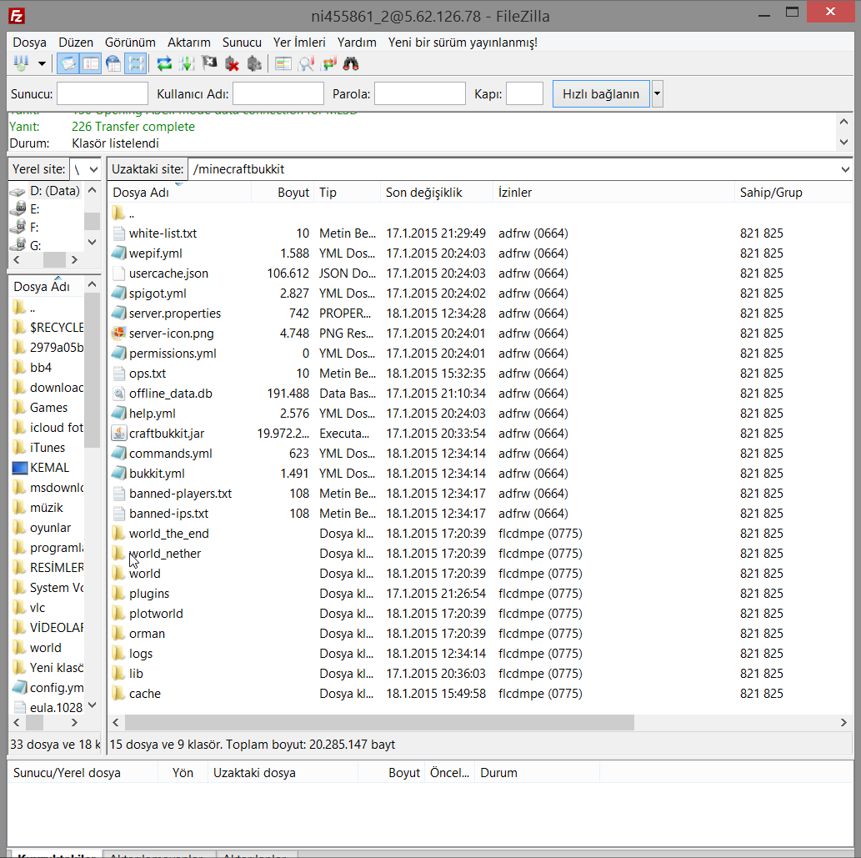Refresh the file and folder lists
Viewport: 861px width, 858px height.
coord(164,63)
